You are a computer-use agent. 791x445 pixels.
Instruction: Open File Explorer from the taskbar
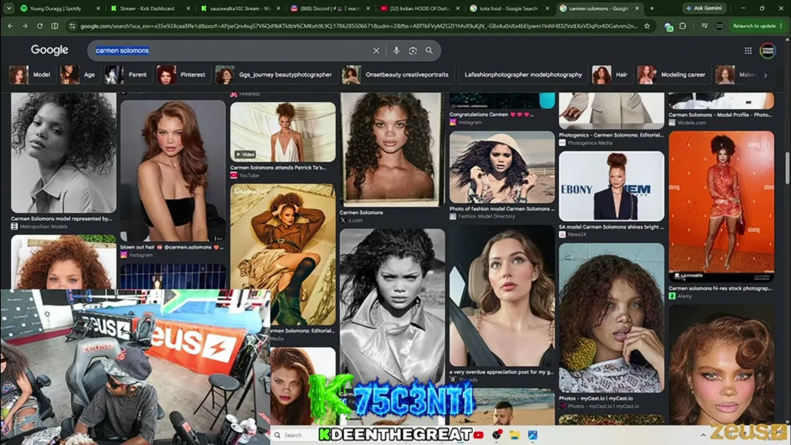coord(514,435)
